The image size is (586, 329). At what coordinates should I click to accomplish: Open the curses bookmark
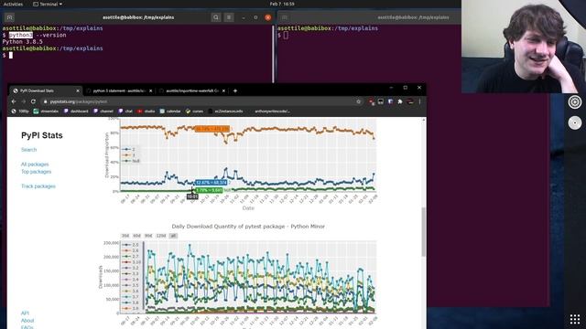(194, 111)
